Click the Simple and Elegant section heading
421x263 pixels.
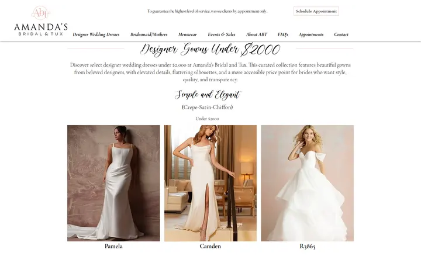[x=208, y=95]
